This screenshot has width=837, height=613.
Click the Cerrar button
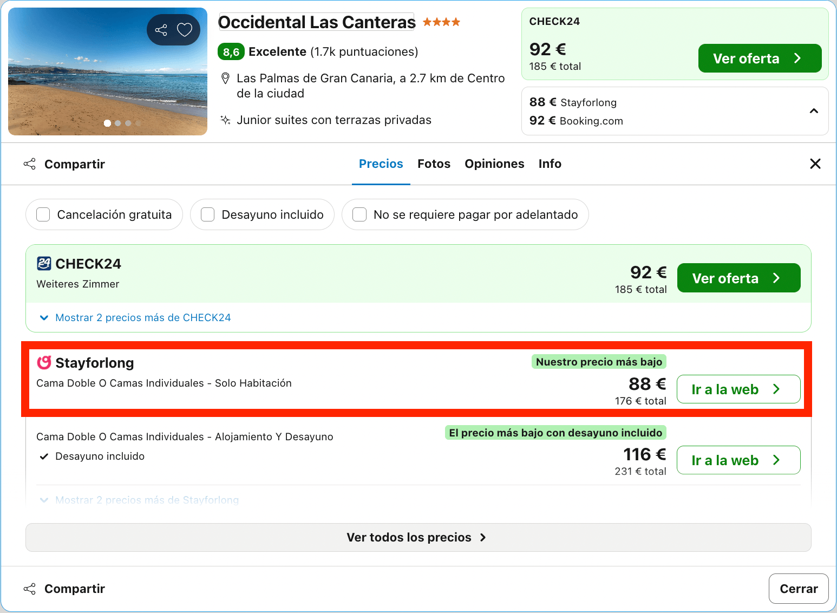(799, 589)
